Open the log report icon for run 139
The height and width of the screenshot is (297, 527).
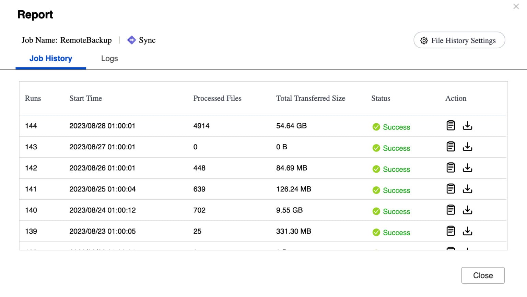pos(451,231)
